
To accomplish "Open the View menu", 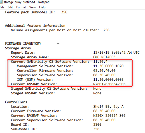I will coord(32,7).
